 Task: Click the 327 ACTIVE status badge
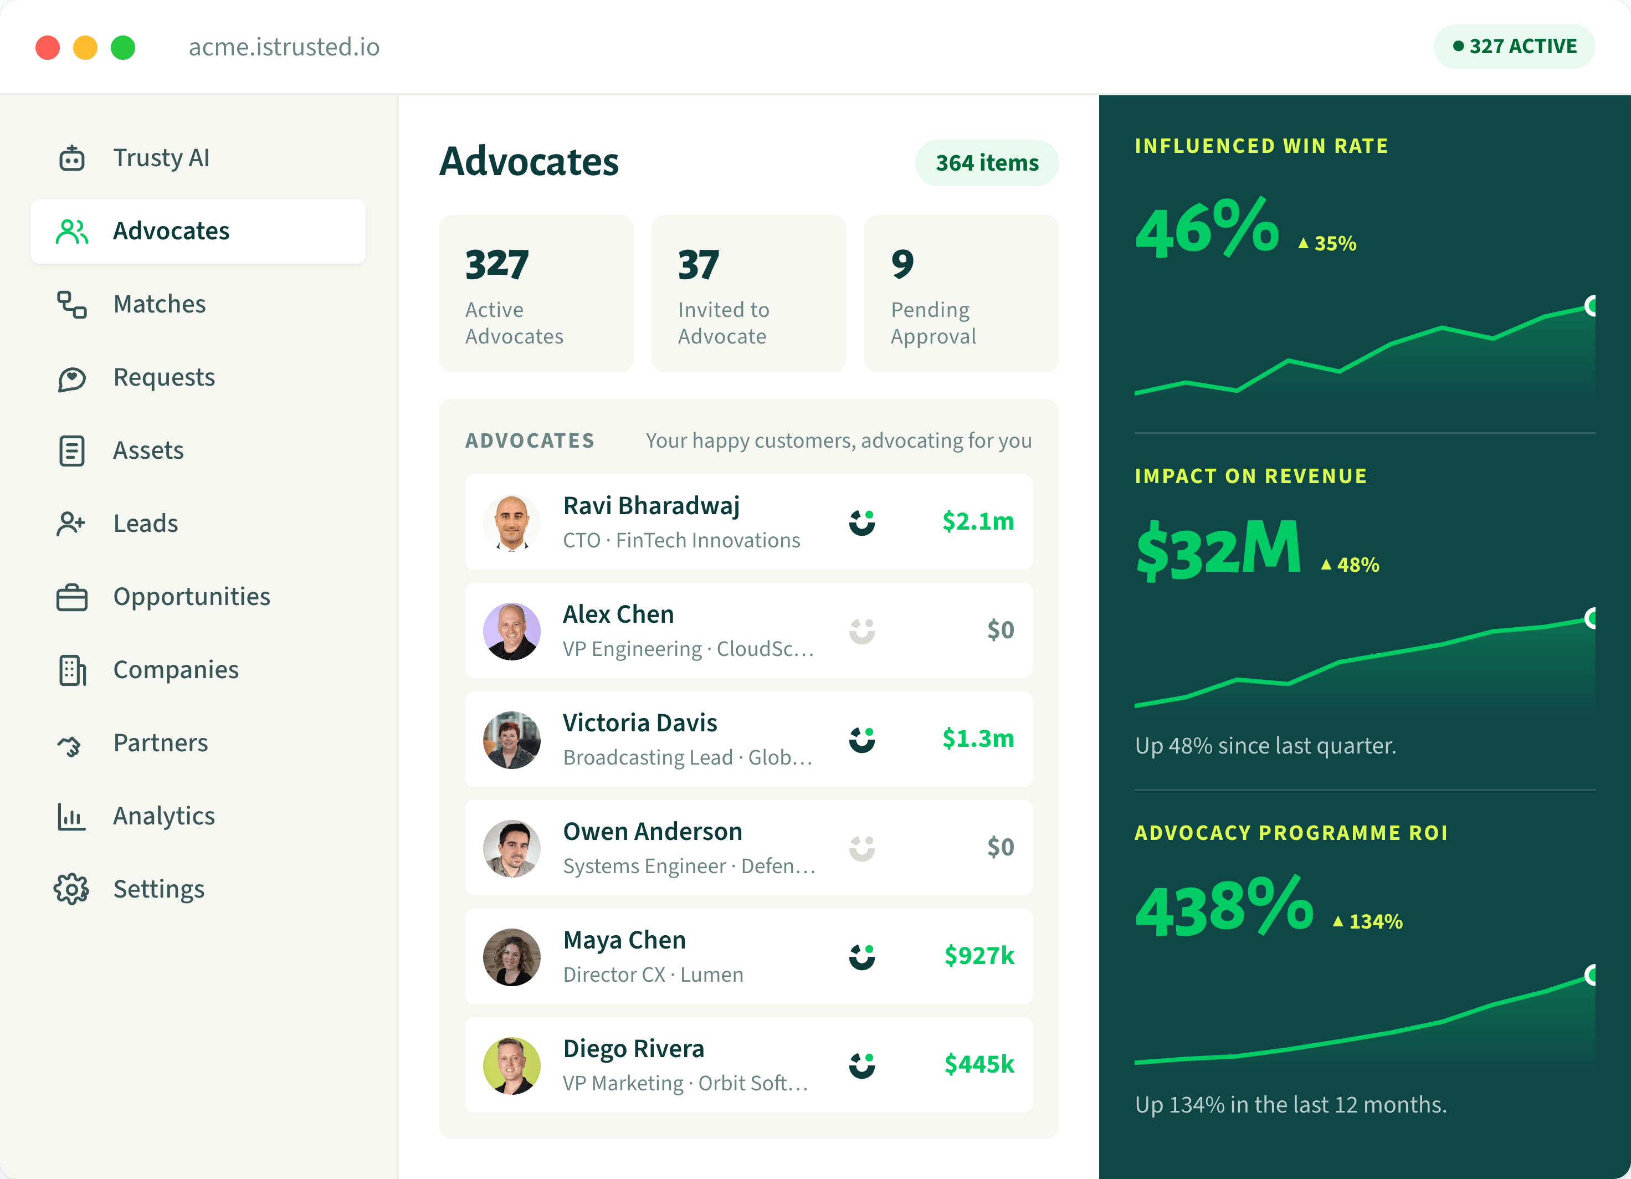(1515, 47)
